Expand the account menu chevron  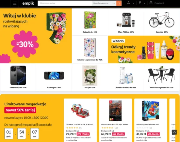click(x=133, y=3)
